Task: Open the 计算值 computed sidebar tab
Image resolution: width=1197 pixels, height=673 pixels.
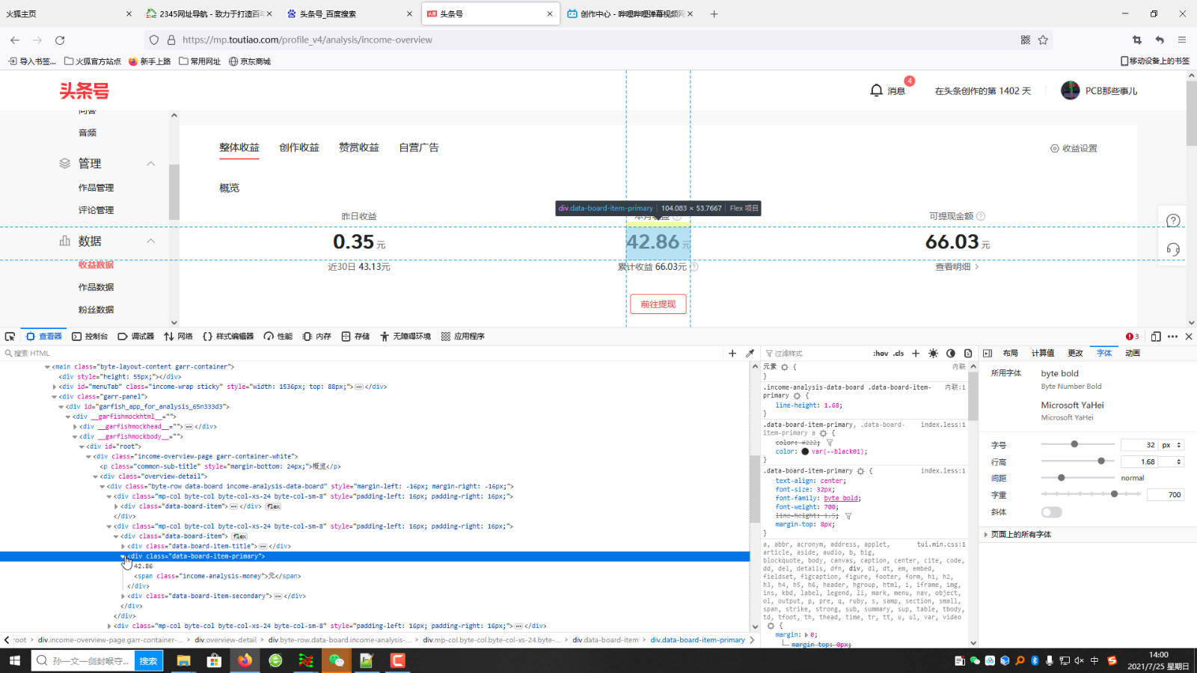Action: click(x=1043, y=353)
